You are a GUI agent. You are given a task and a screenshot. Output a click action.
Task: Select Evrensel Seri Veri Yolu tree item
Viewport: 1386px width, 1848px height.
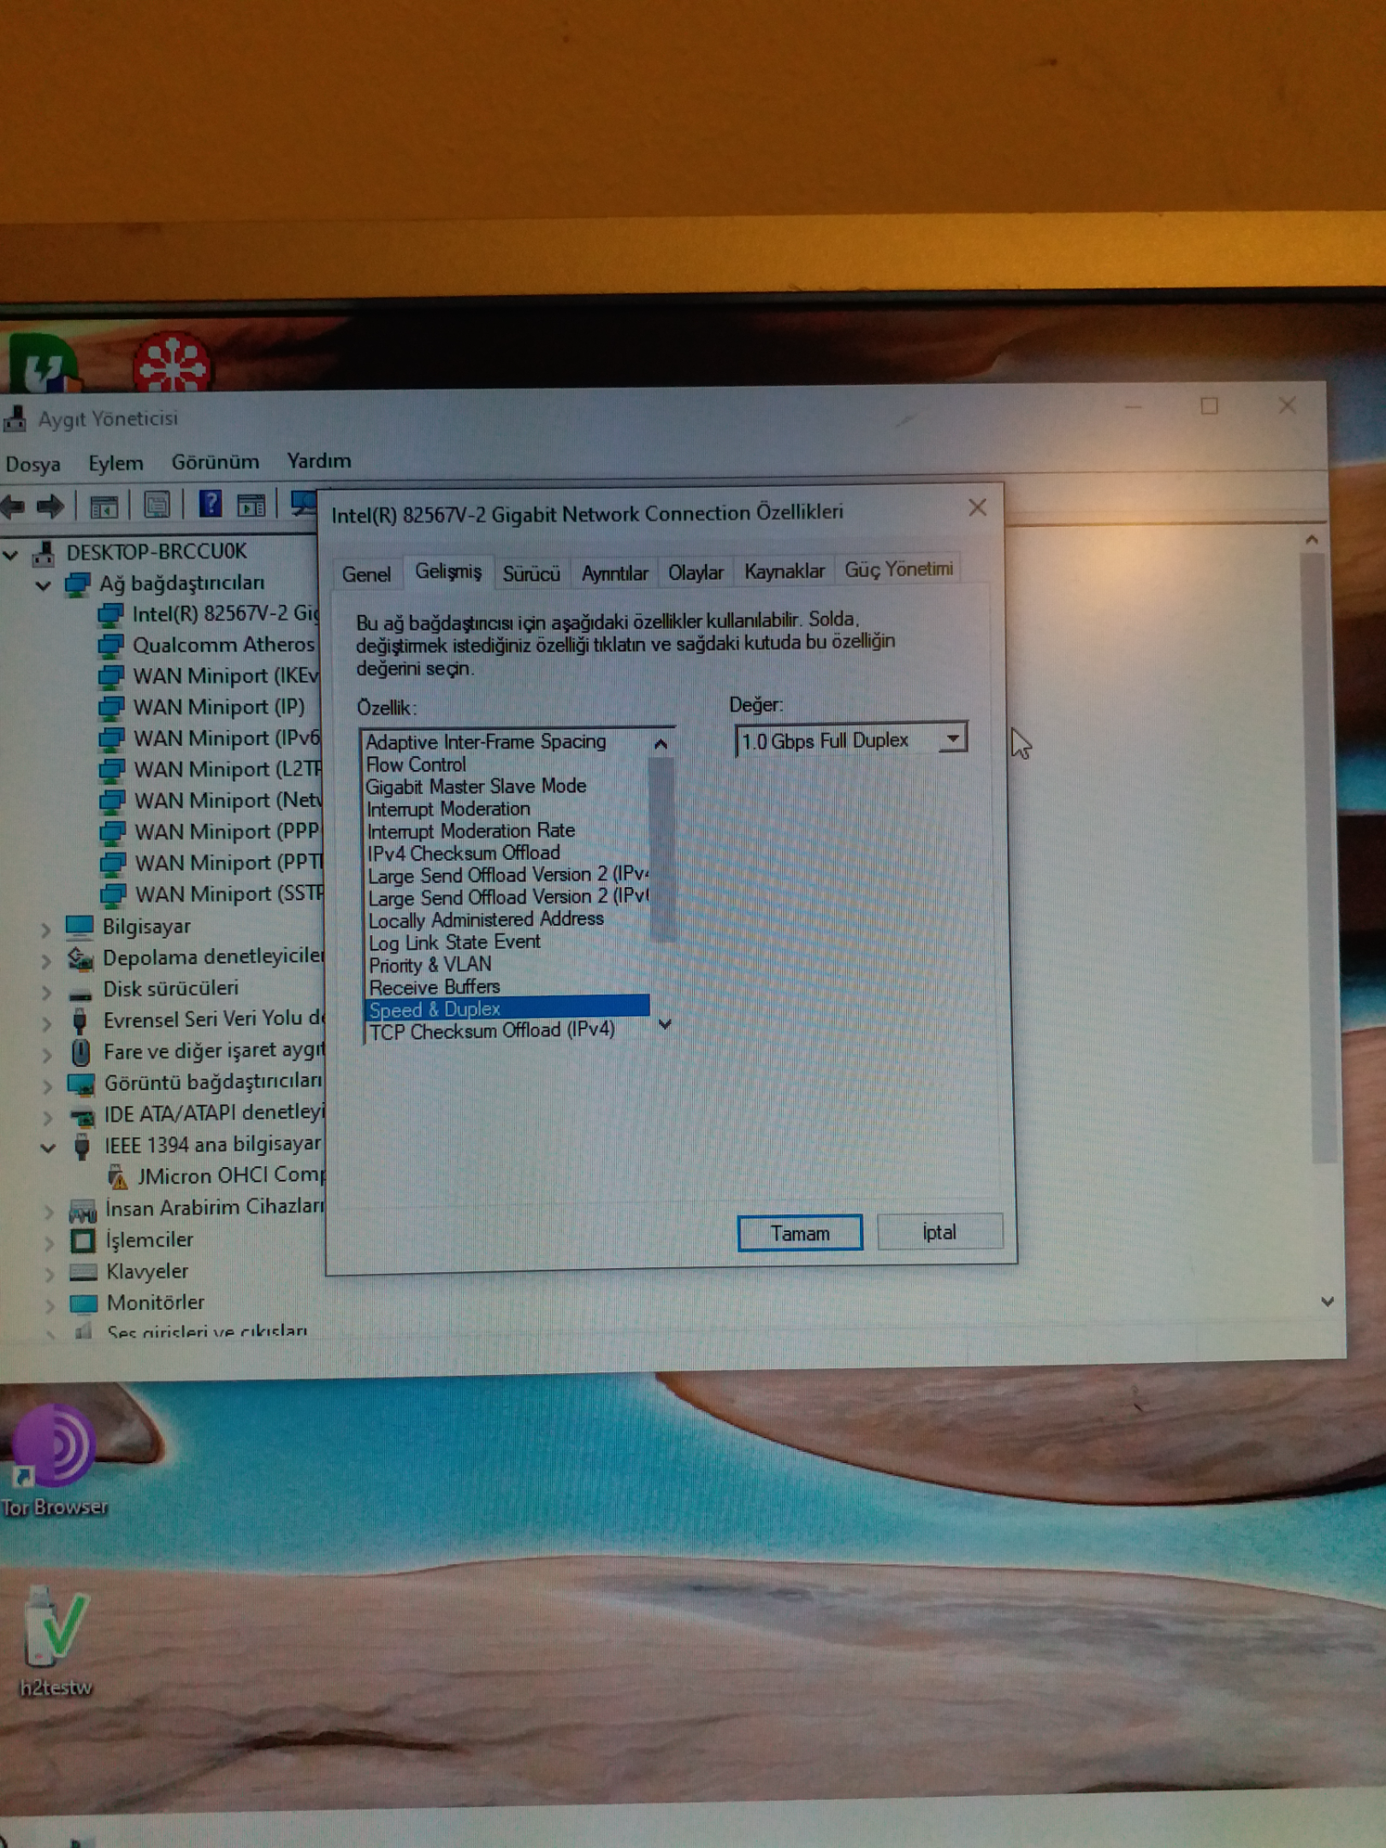coord(213,1020)
